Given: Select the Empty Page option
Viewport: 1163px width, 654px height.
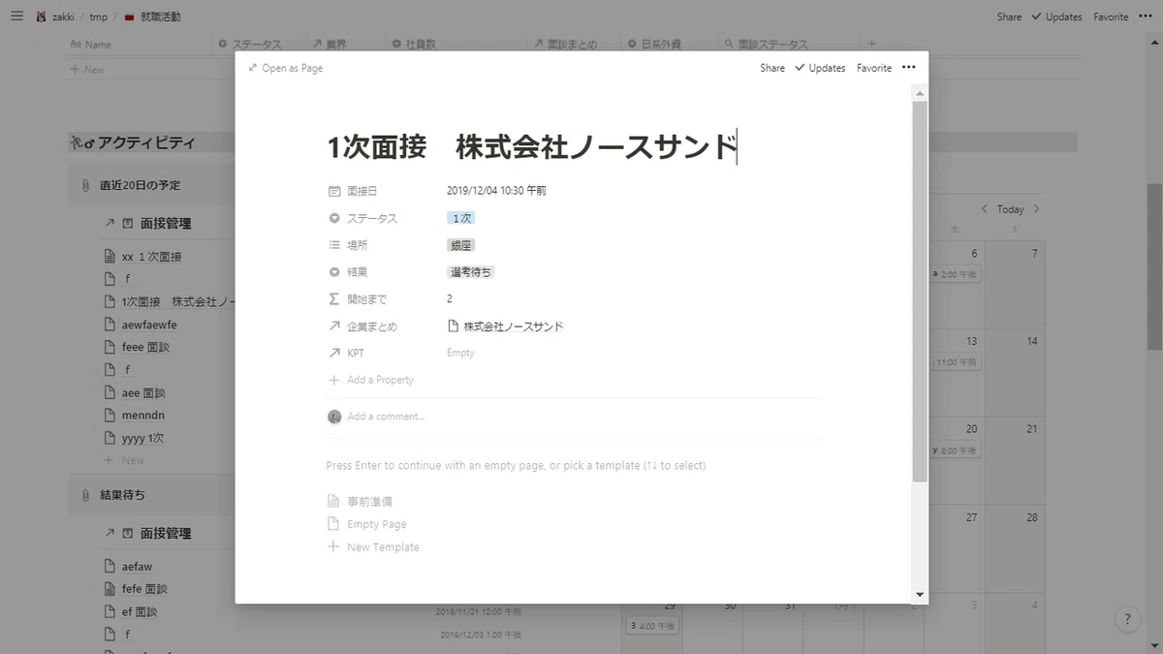Looking at the screenshot, I should 366,524.
